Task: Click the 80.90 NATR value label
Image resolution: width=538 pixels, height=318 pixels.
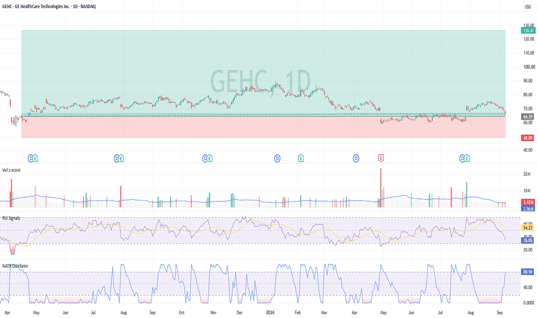Action: [x=528, y=272]
